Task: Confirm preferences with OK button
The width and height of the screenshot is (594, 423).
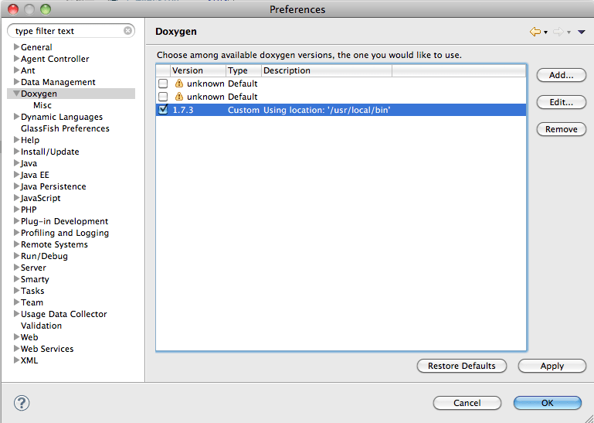Action: [x=548, y=403]
